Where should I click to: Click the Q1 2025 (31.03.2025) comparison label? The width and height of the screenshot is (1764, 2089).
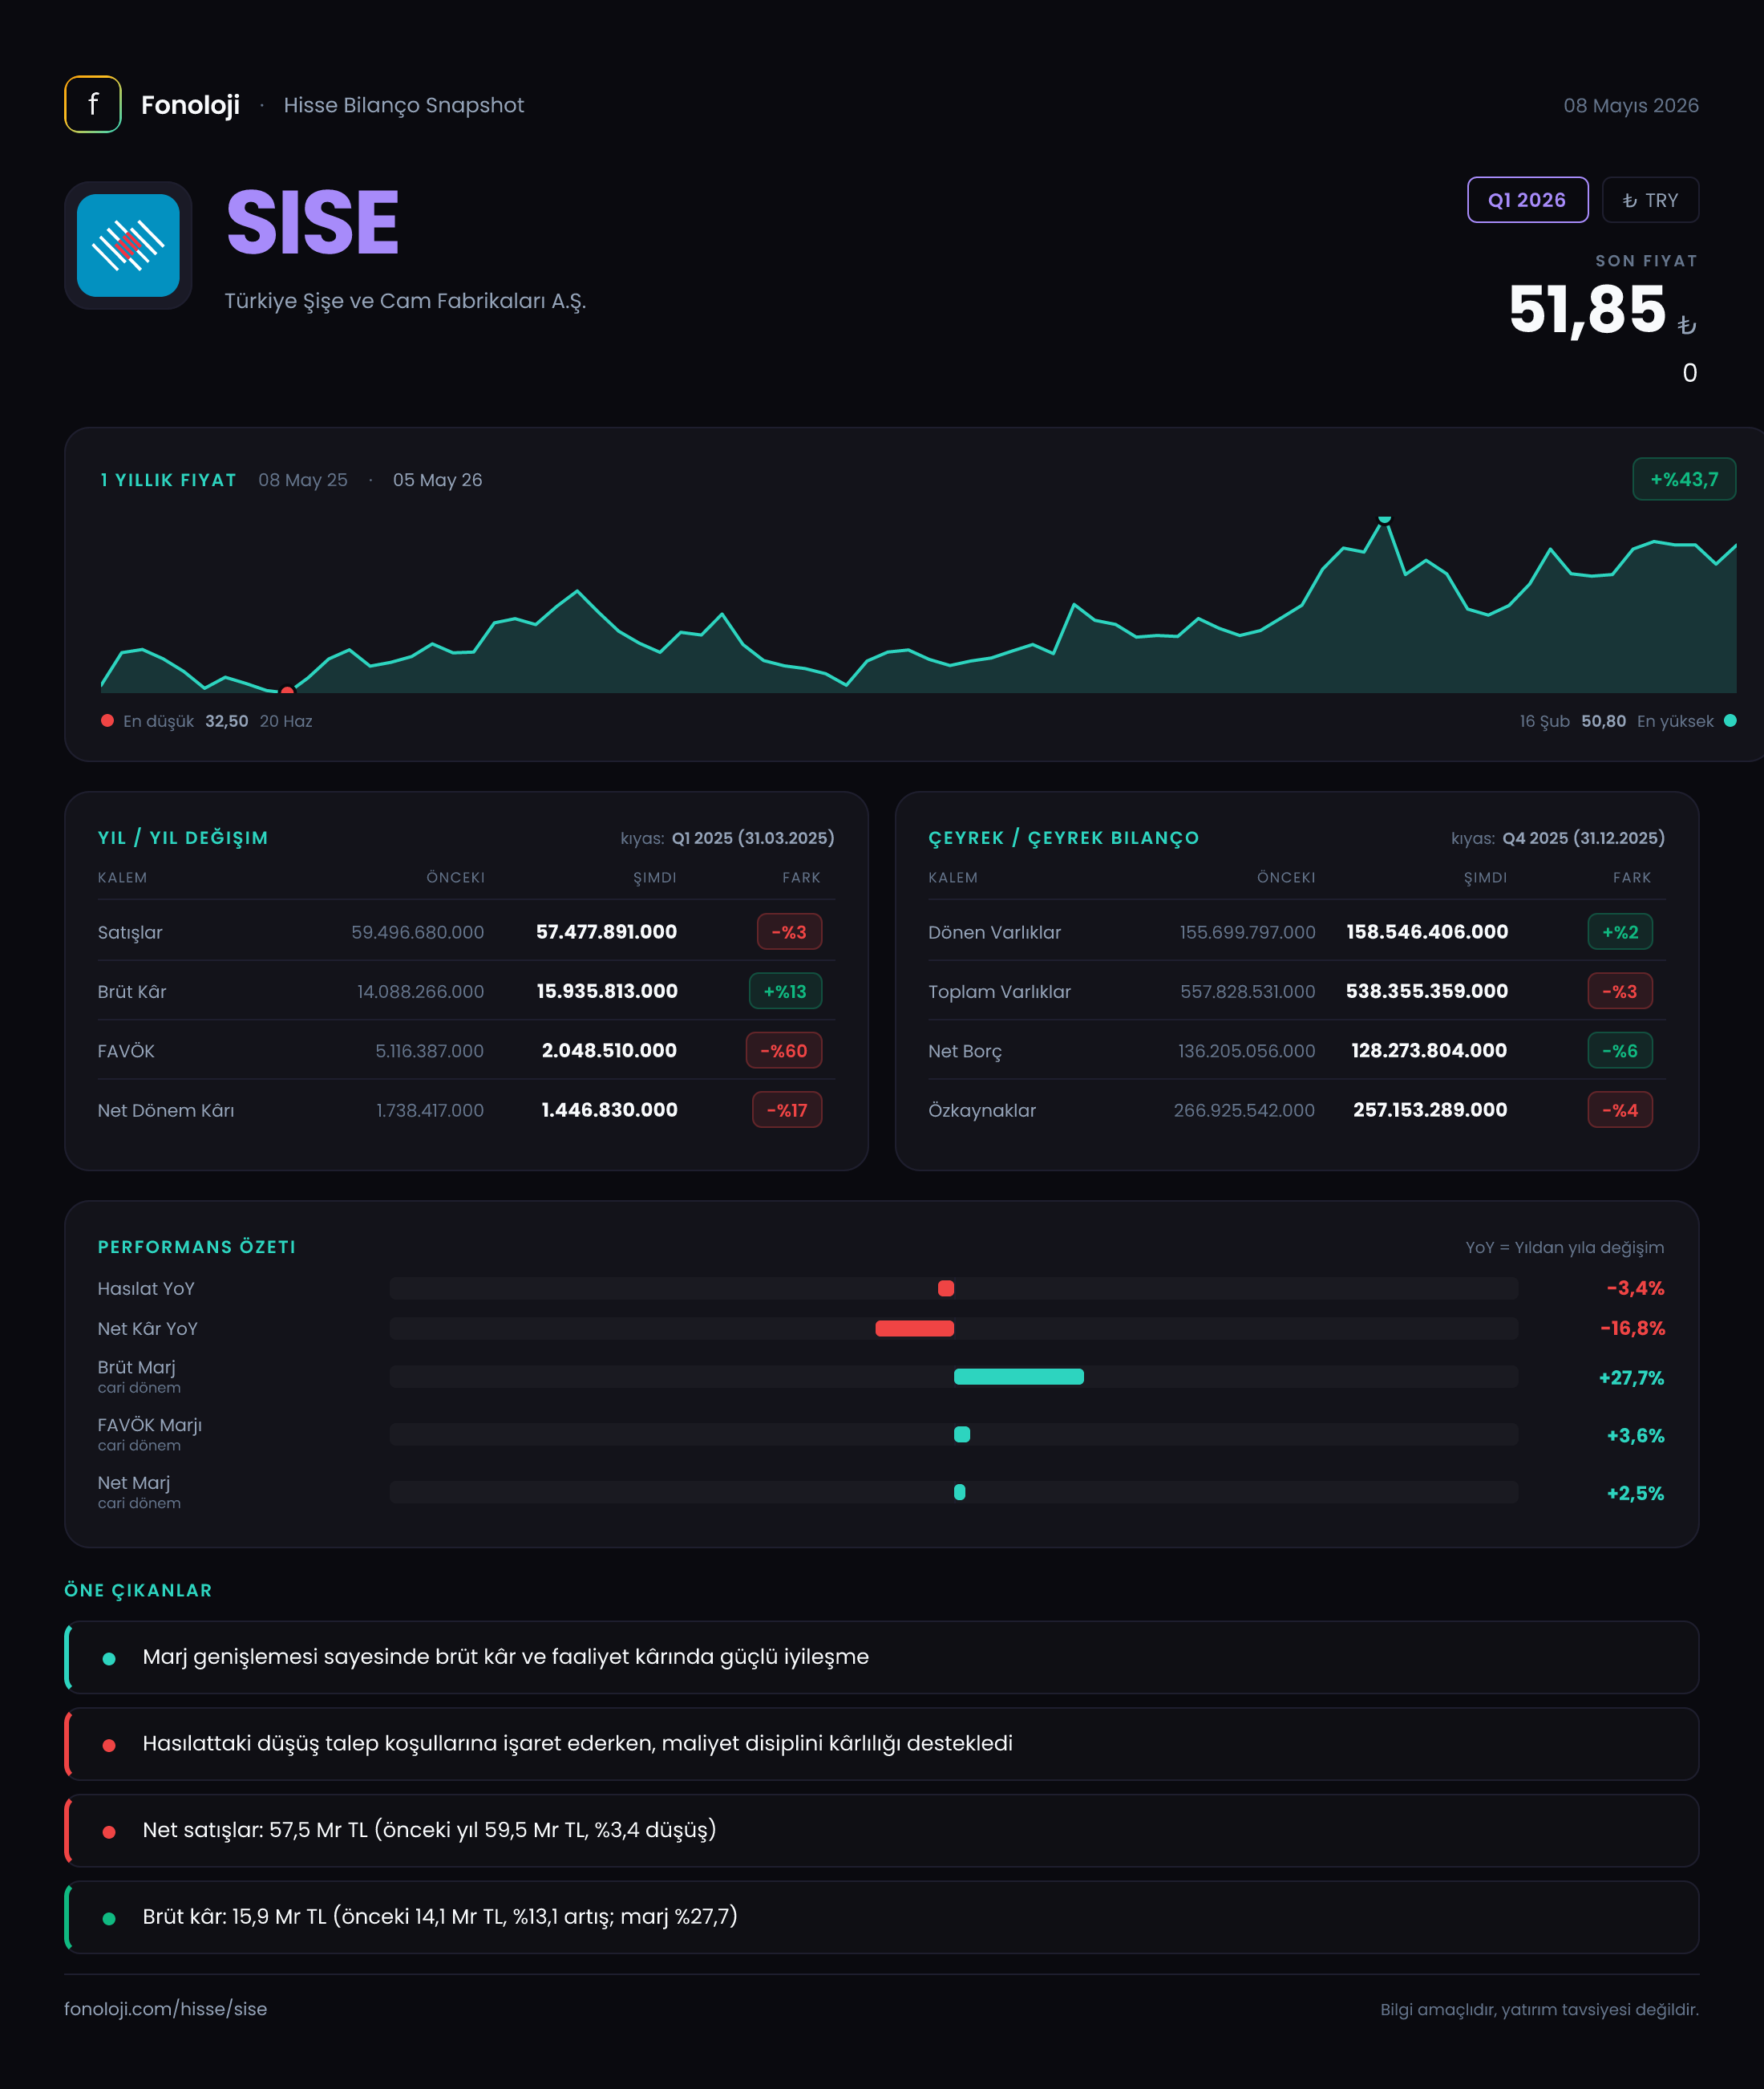click(752, 838)
